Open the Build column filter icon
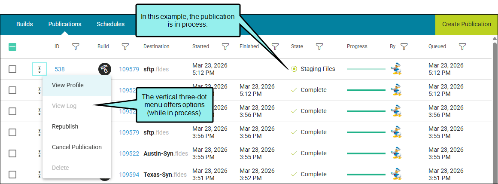This screenshot has width=498, height=184. (125, 46)
